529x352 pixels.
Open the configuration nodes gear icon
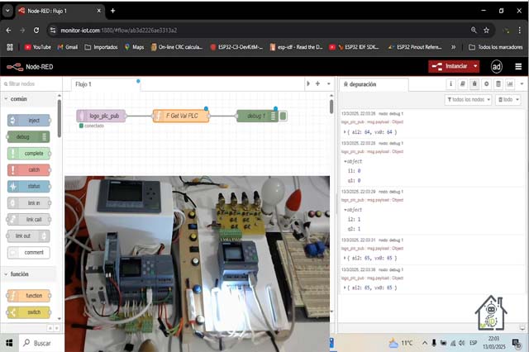click(x=486, y=83)
